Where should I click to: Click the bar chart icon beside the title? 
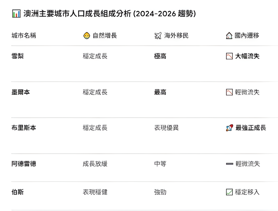[x=16, y=14]
